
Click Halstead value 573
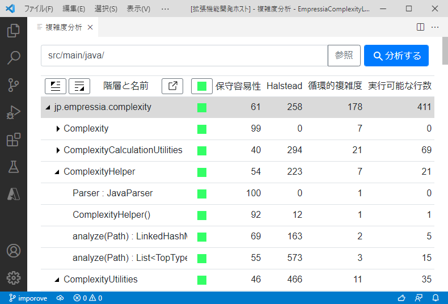(x=294, y=257)
